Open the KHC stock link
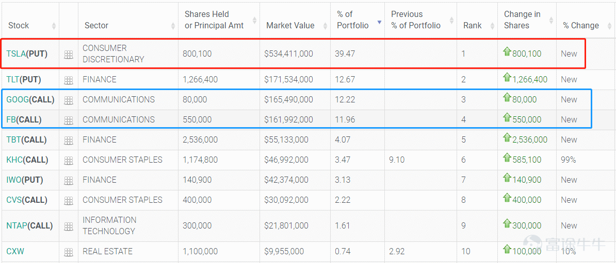 (x=14, y=160)
